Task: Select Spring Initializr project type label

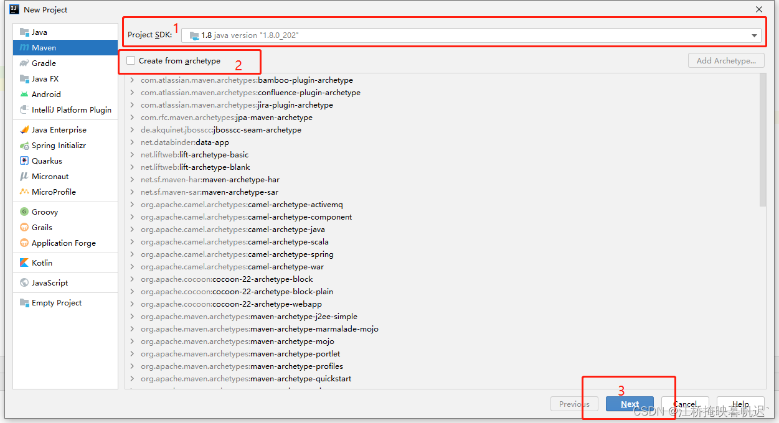Action: click(59, 146)
